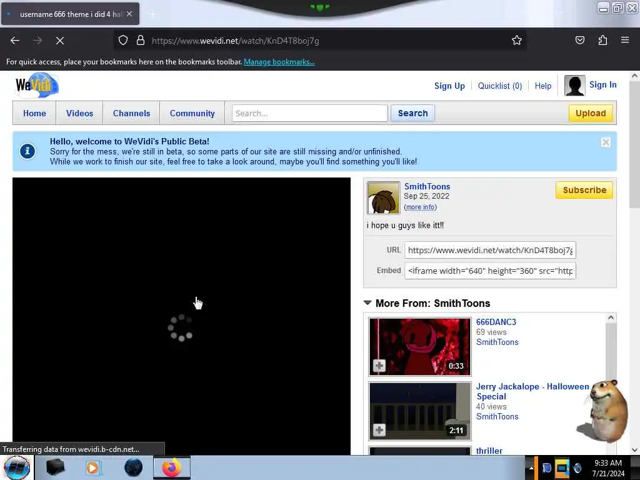Collapse the More From: SmithToons section
The height and width of the screenshot is (480, 640).
click(367, 303)
